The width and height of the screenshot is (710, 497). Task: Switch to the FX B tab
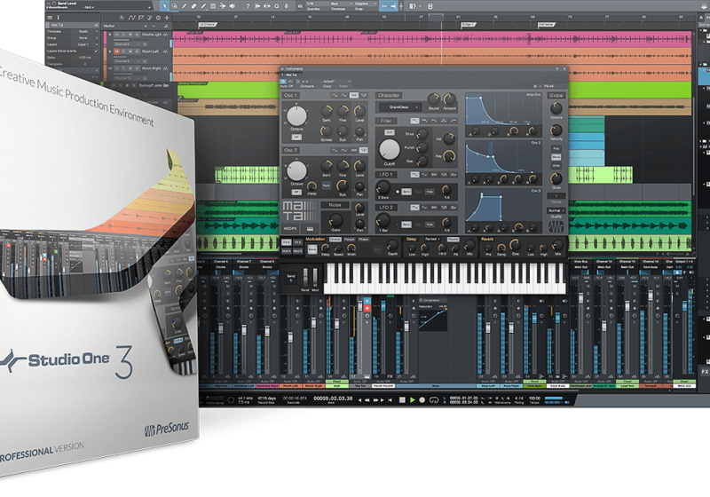(x=297, y=242)
